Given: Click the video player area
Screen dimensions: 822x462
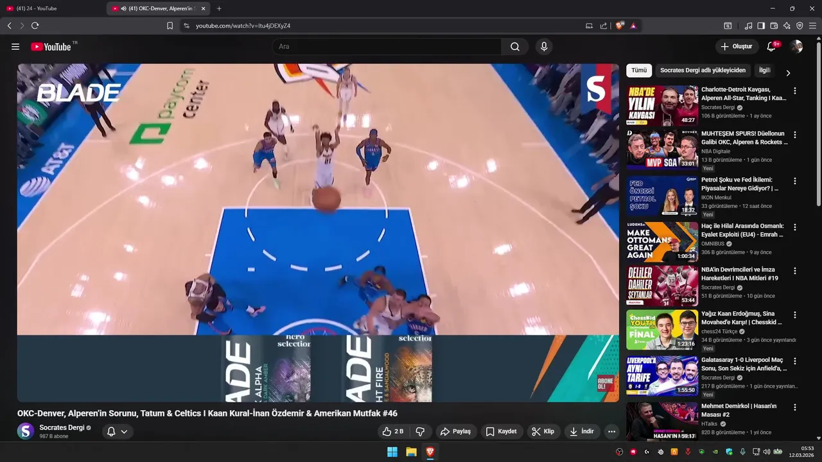Looking at the screenshot, I should [x=318, y=232].
